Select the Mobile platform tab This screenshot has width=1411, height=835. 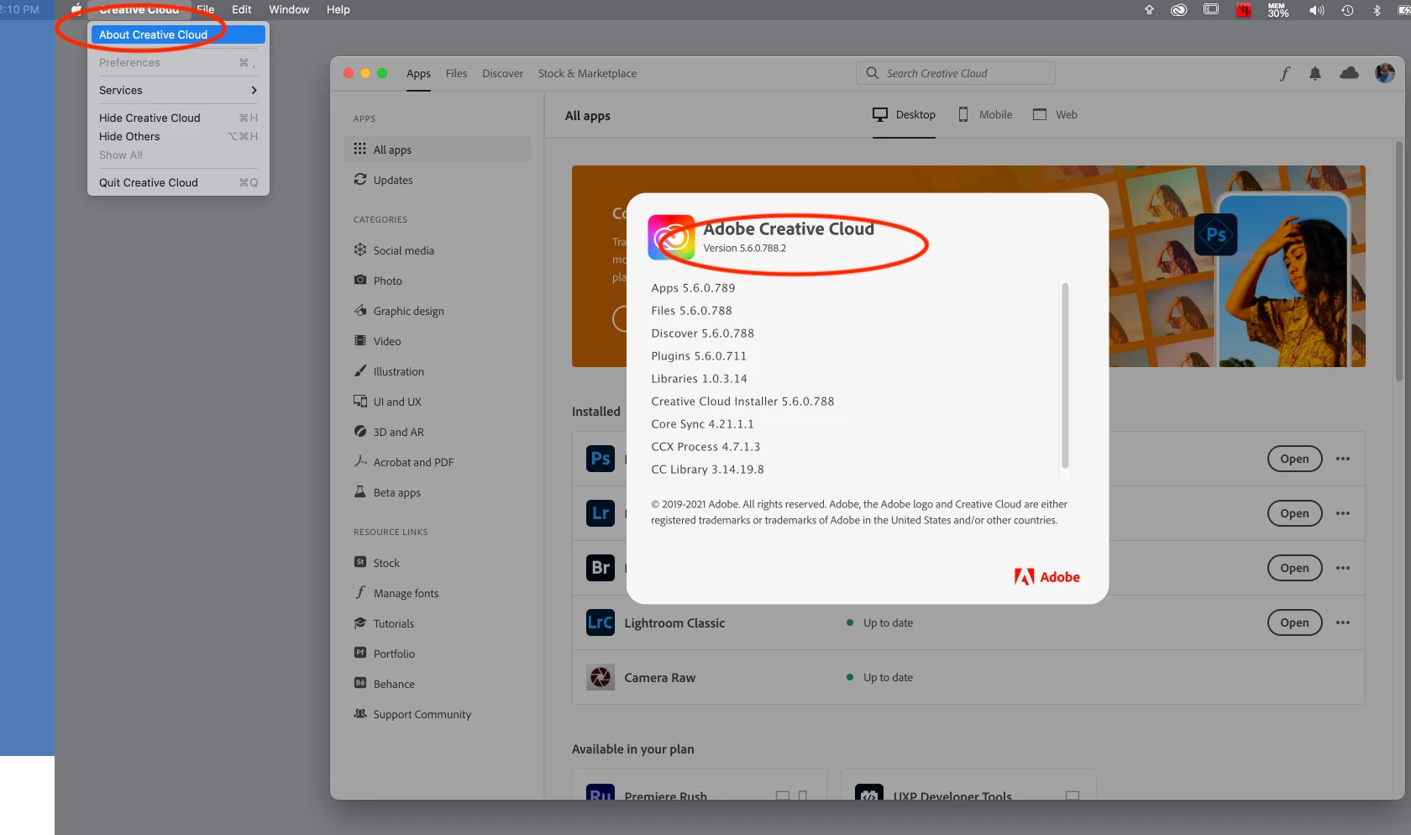tap(985, 114)
